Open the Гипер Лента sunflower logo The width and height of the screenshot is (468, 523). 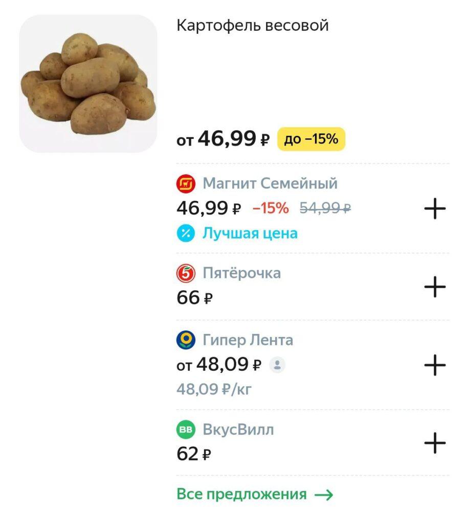[186, 340]
